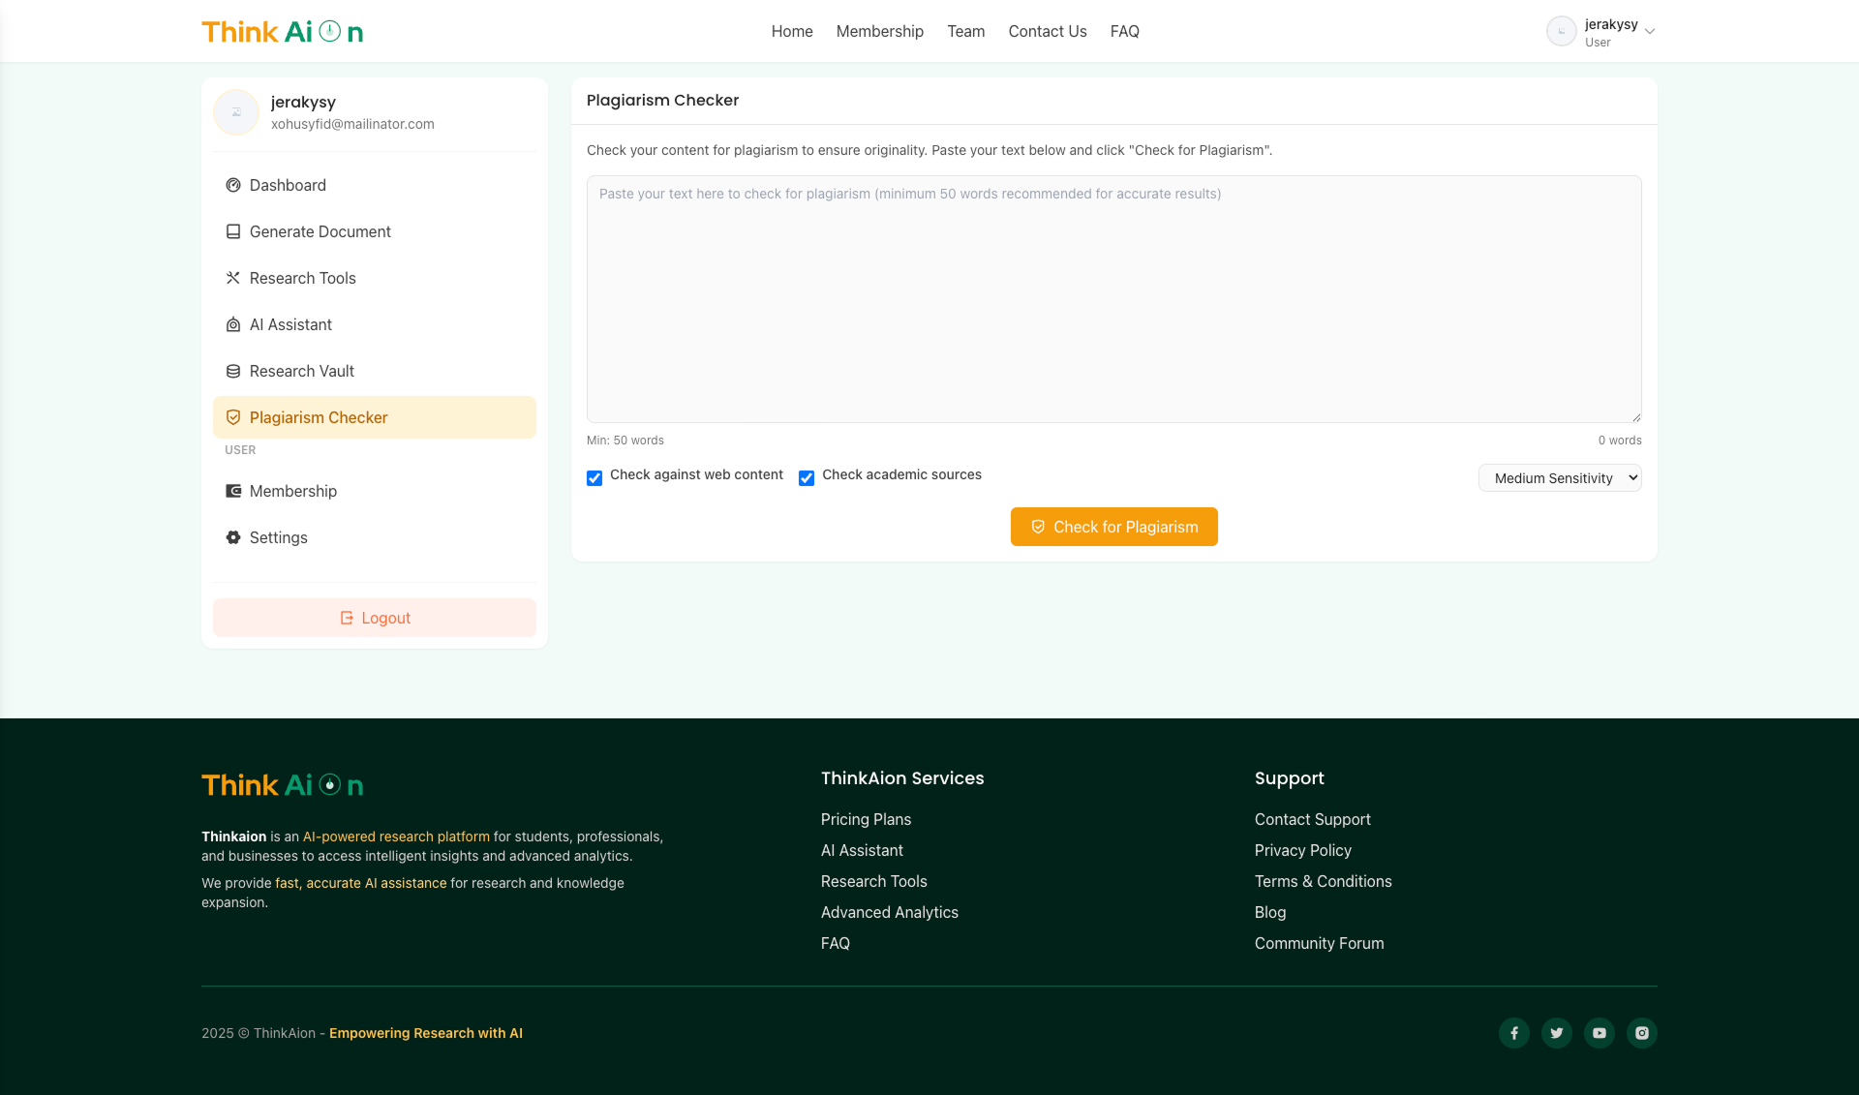The image size is (1859, 1095).
Task: Uncheck Check academic sources option
Action: pyautogui.click(x=806, y=477)
